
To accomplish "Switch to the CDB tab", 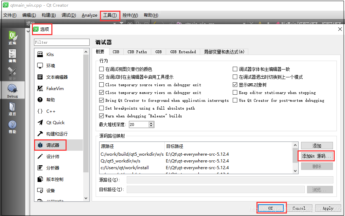I will (x=116, y=52).
